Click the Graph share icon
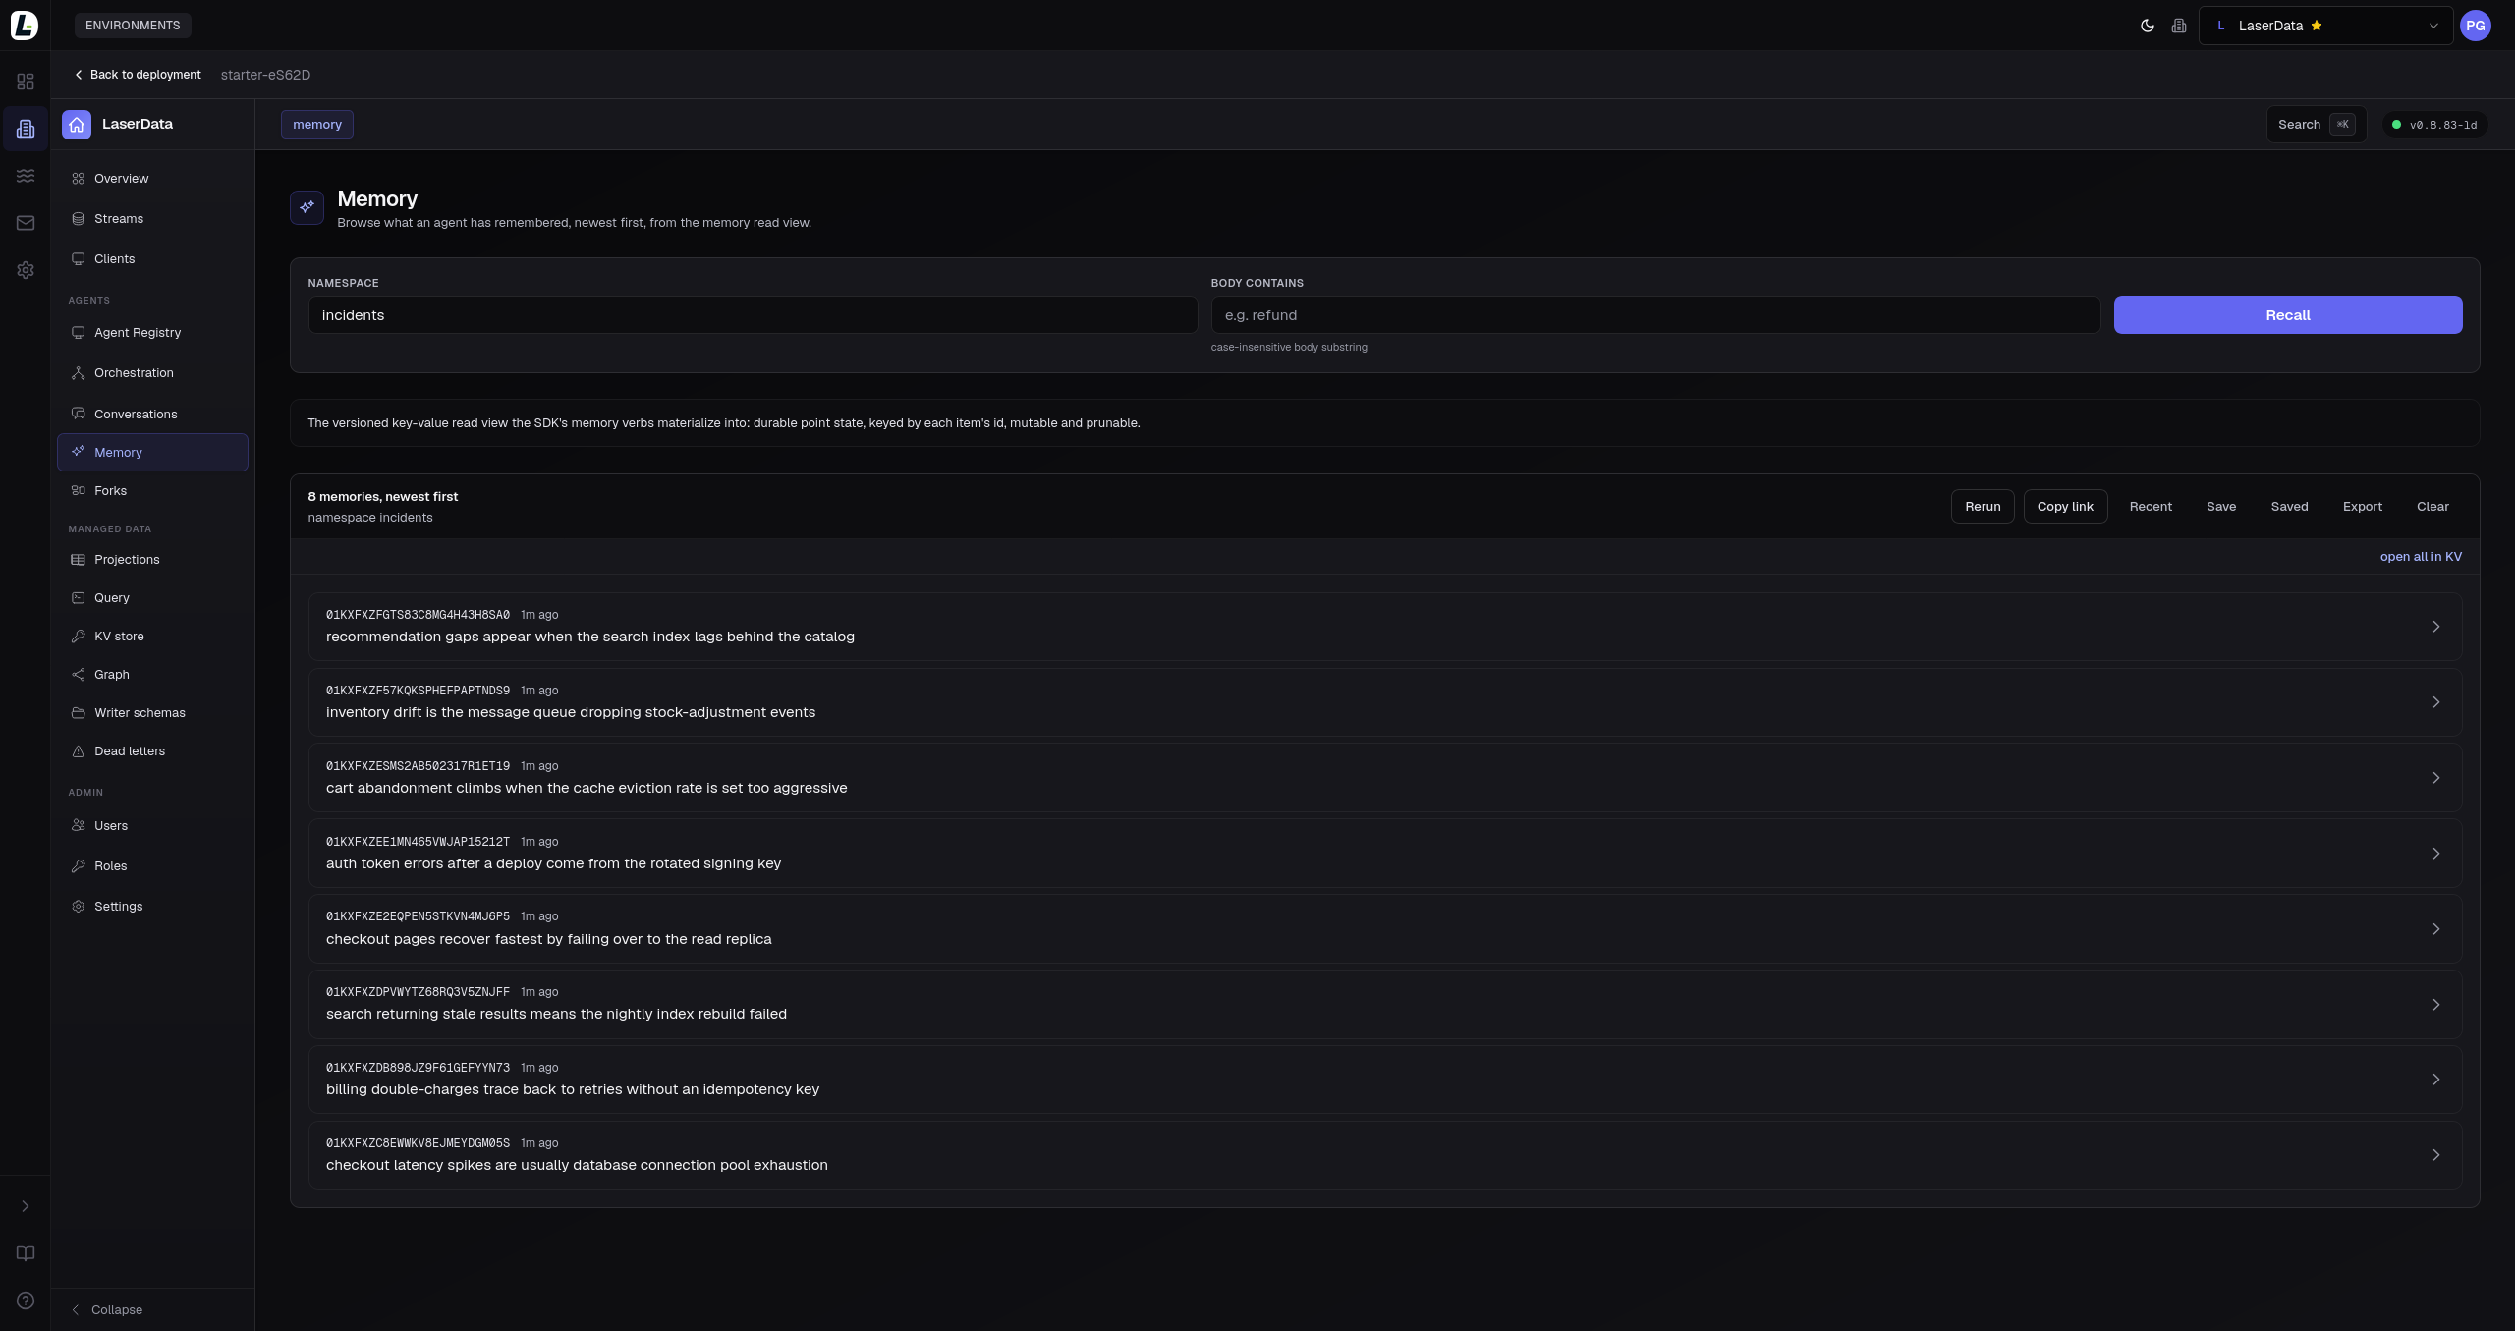This screenshot has height=1331, width=2515. (78, 675)
